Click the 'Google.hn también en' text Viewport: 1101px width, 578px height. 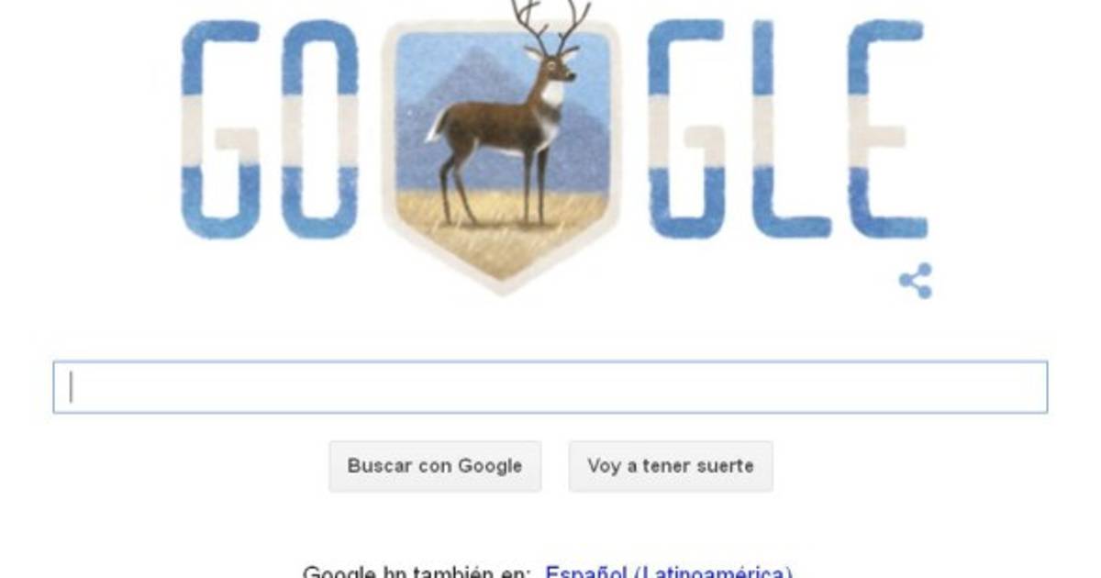click(x=417, y=572)
